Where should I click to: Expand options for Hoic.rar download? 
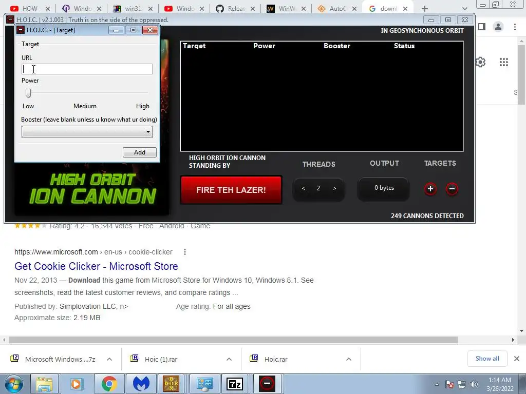pyautogui.click(x=349, y=359)
